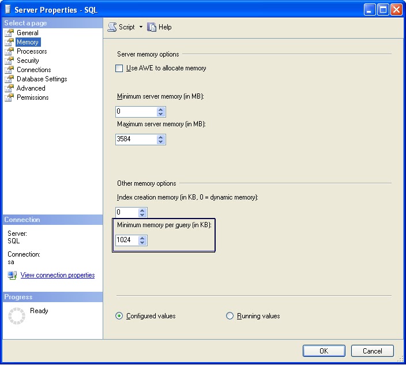Decrease minimum server memory value
The height and width of the screenshot is (365, 406).
tap(161, 114)
